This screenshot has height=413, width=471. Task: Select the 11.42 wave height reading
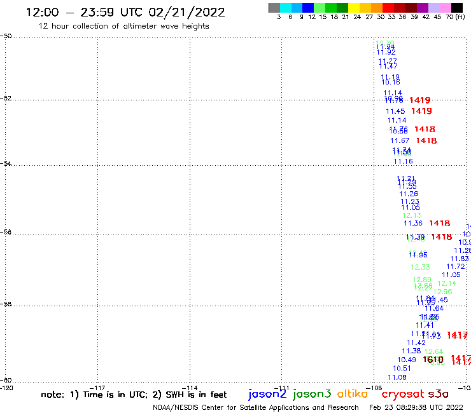(416, 342)
